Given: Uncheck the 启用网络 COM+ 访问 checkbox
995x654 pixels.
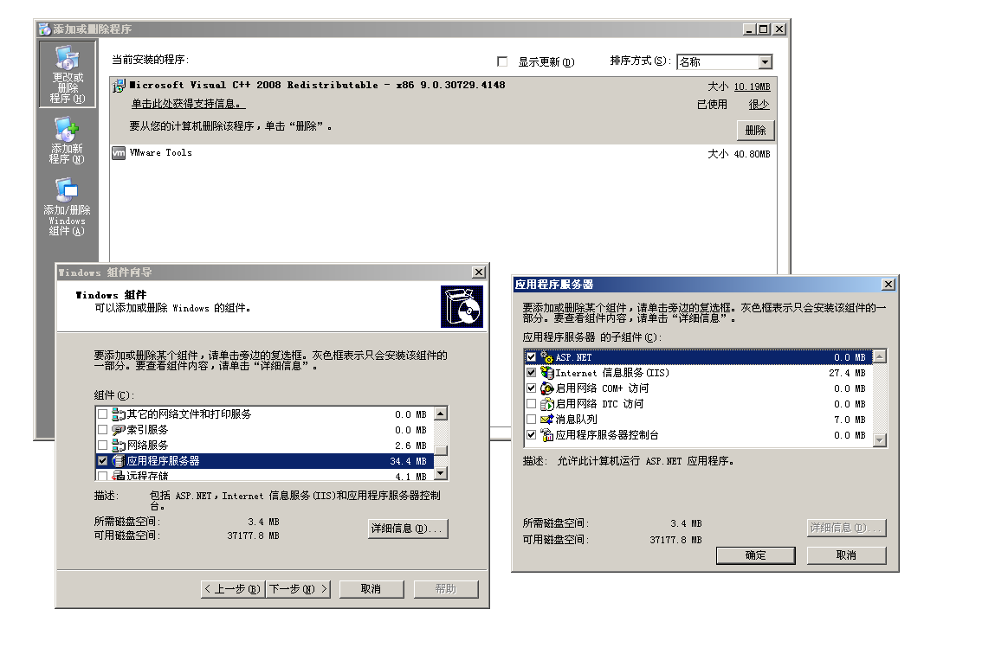Looking at the screenshot, I should click(532, 388).
